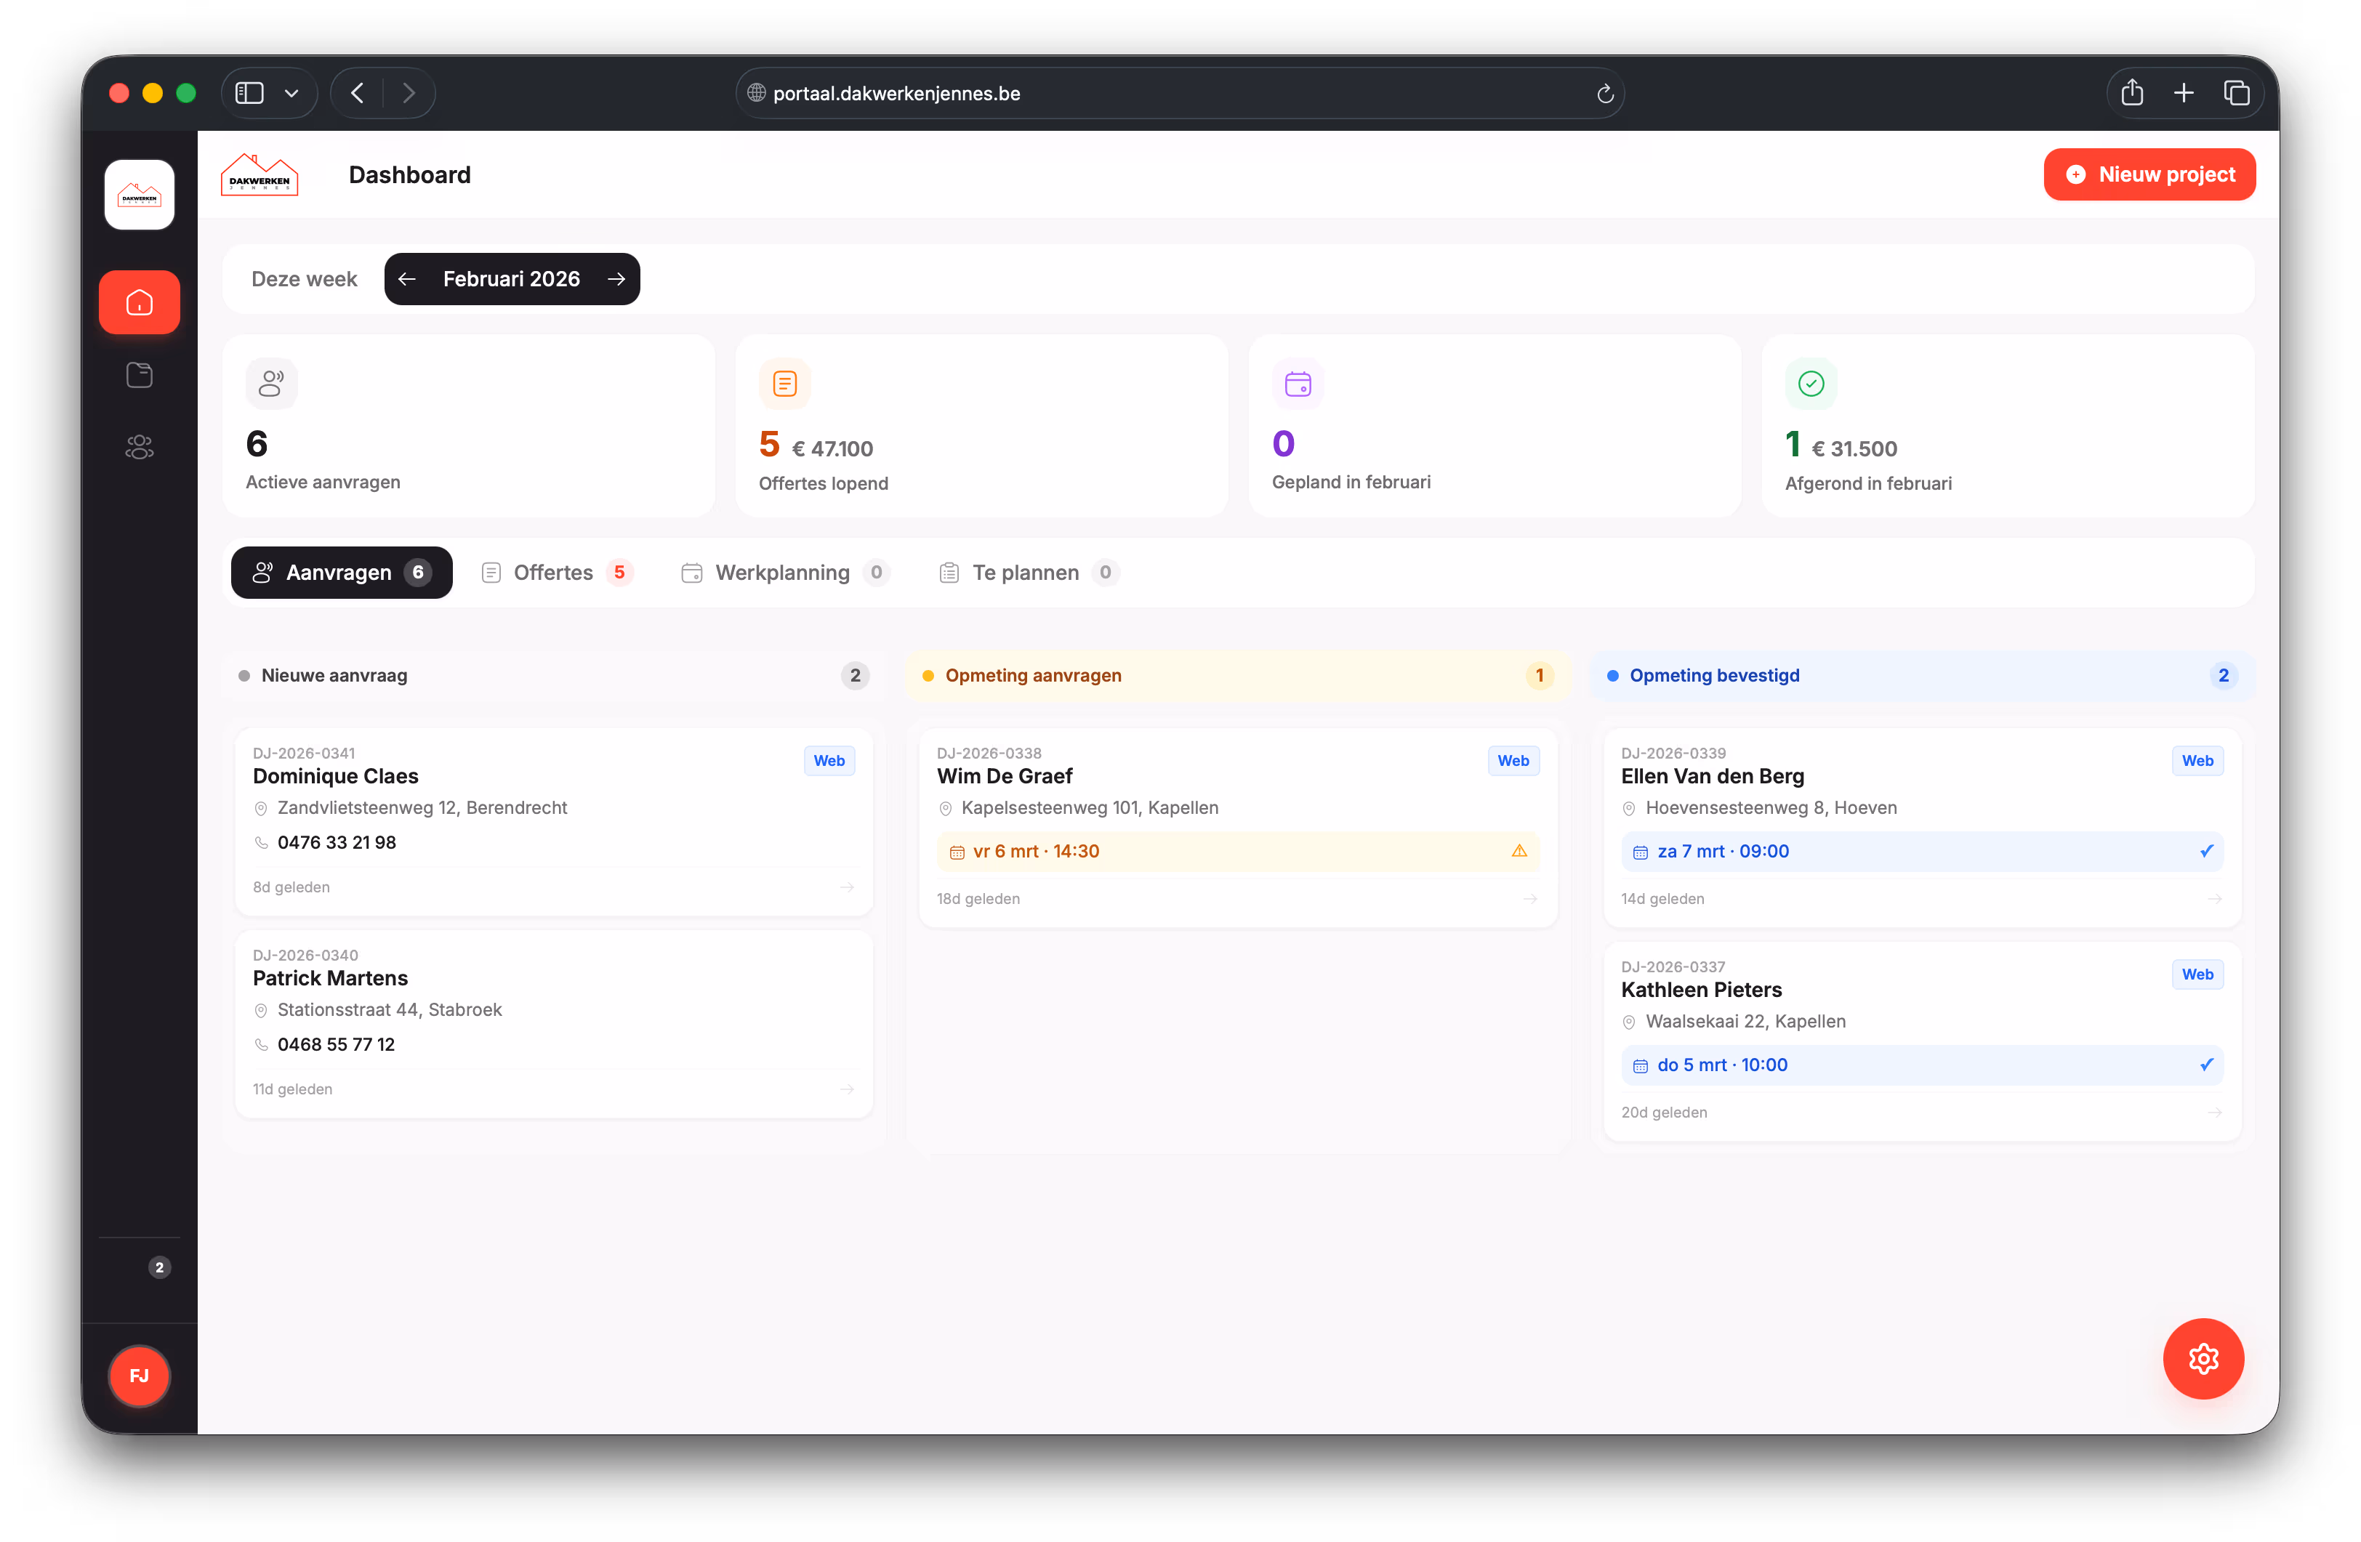Screen dimensions: 2361x1542
Task: Navigate to the previous month with the left arrow
Action: pos(407,278)
